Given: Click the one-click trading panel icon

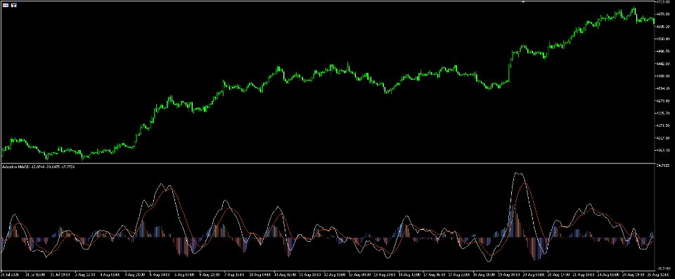Looking at the screenshot, I should tap(6, 4).
